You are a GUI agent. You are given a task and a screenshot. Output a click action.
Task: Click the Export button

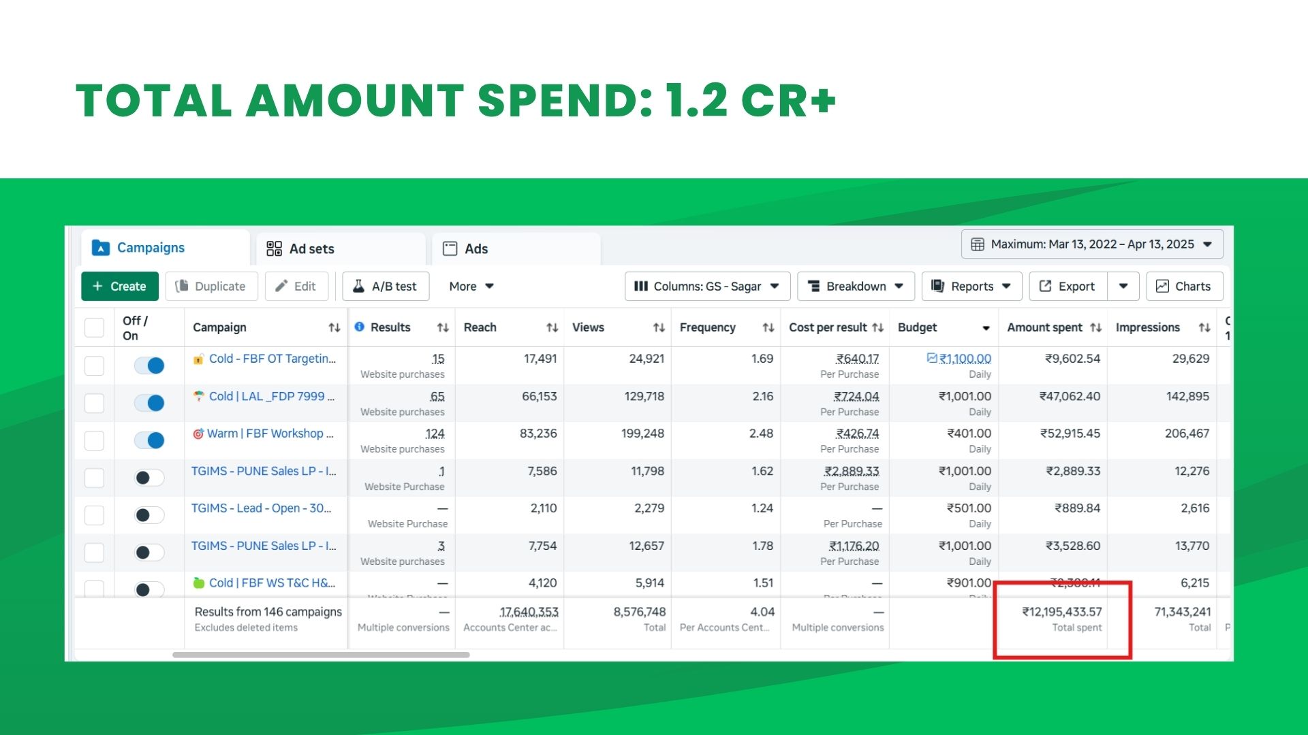(x=1068, y=287)
